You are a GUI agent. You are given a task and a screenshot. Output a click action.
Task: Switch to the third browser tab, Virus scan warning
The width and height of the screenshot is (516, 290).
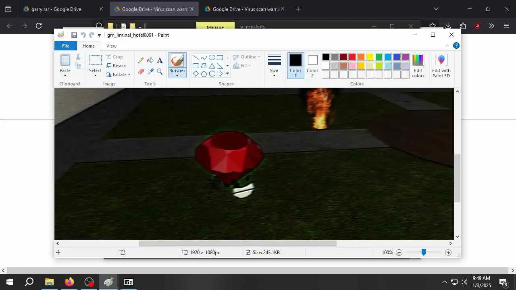pyautogui.click(x=245, y=9)
